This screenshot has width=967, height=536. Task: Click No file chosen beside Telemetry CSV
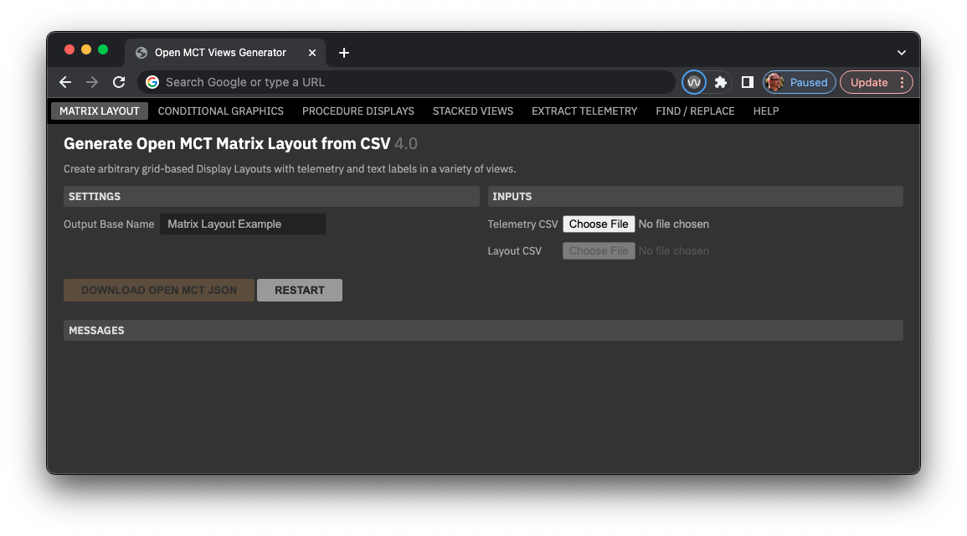point(673,224)
